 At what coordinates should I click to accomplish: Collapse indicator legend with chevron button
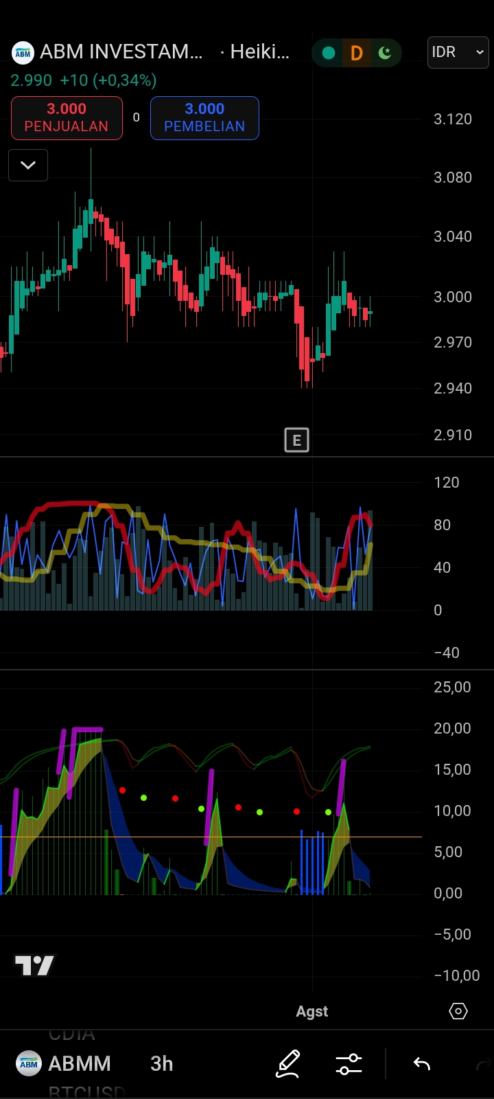(x=28, y=165)
